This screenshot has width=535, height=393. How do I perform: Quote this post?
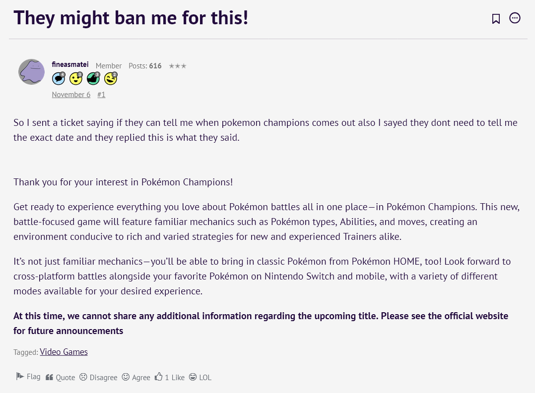pyautogui.click(x=60, y=377)
